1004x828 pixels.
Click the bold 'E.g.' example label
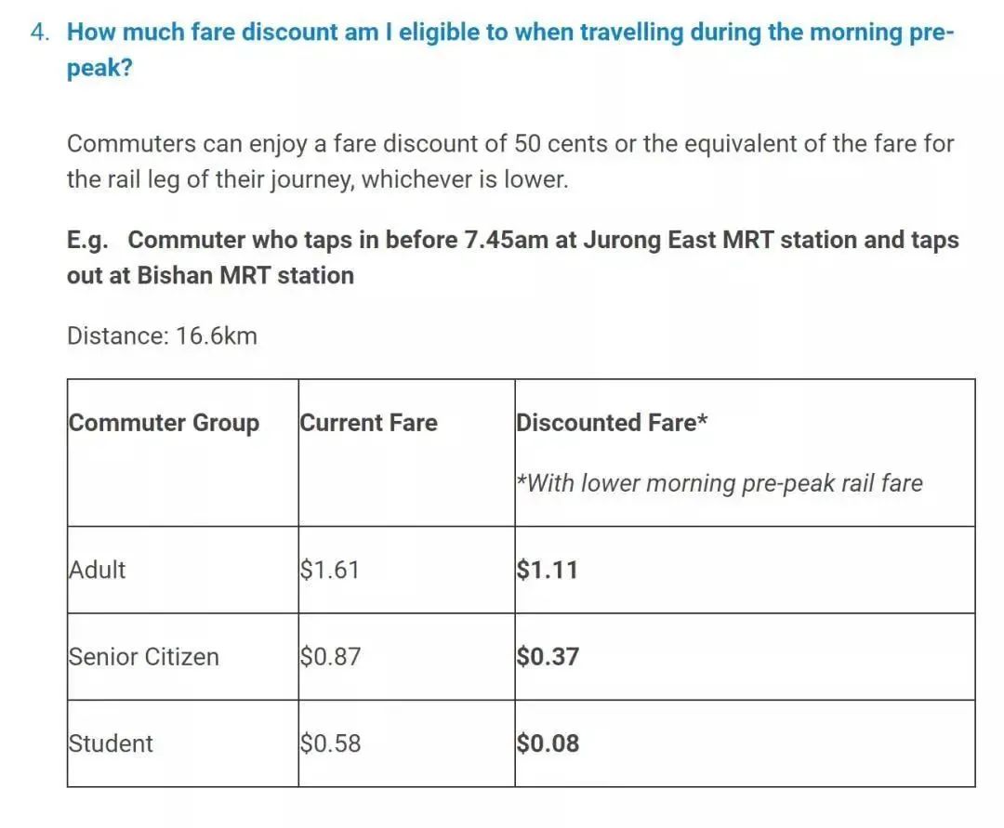click(87, 241)
